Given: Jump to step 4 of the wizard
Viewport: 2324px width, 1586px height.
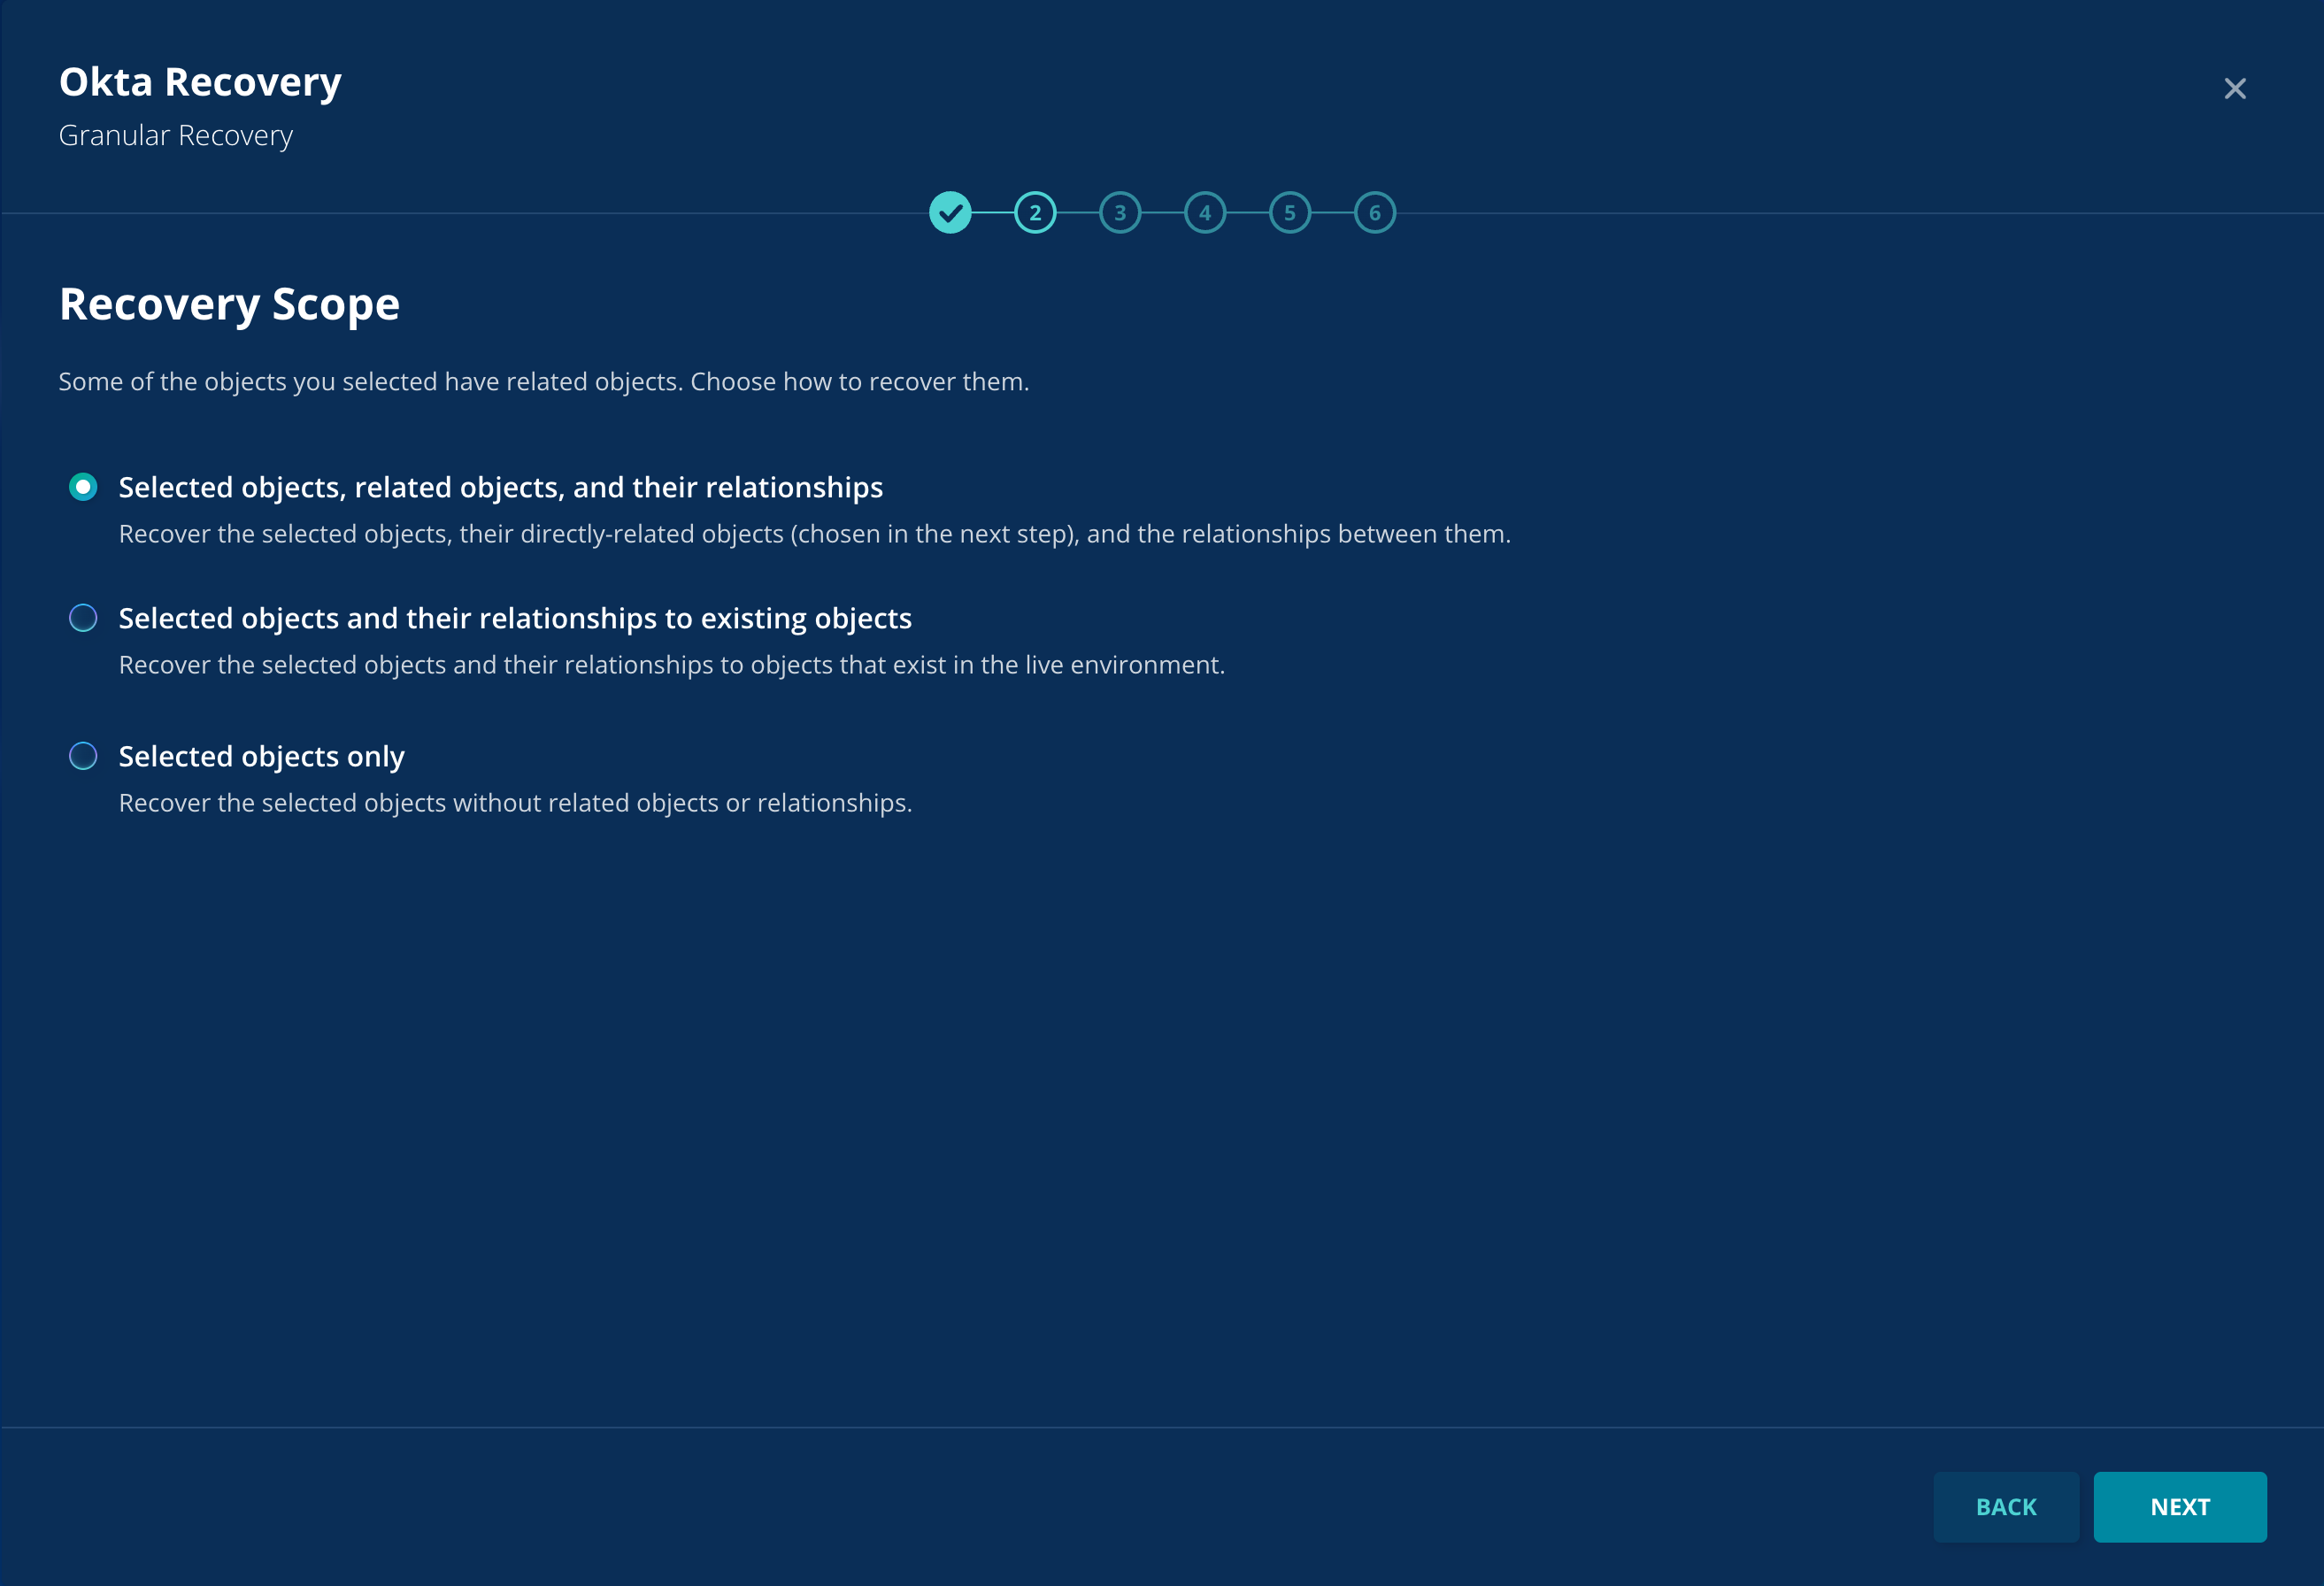Looking at the screenshot, I should (1205, 212).
